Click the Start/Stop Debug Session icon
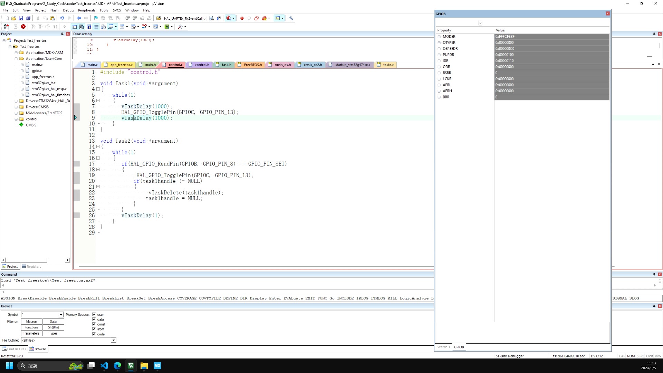 point(229,18)
